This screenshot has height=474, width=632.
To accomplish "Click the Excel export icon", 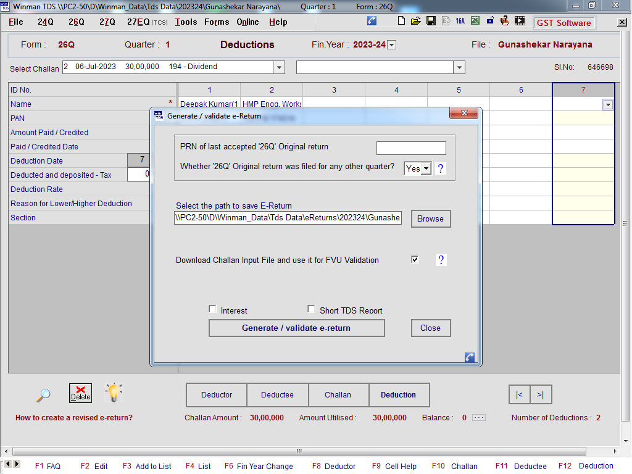I will point(475,21).
